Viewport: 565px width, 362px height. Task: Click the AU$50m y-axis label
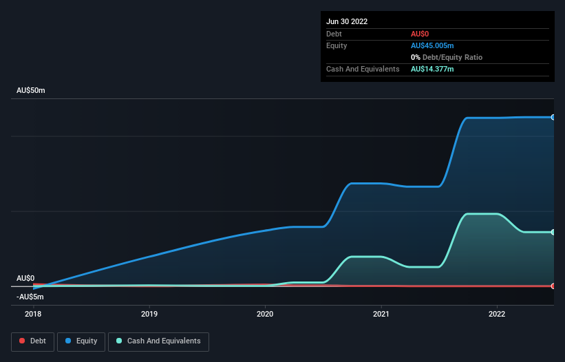pyautogui.click(x=31, y=90)
